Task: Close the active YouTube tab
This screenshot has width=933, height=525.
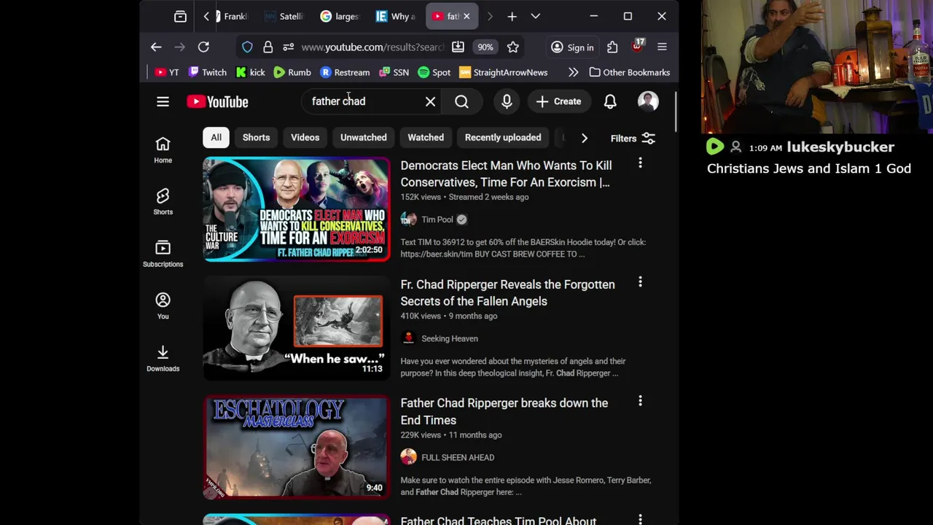Action: pos(466,16)
